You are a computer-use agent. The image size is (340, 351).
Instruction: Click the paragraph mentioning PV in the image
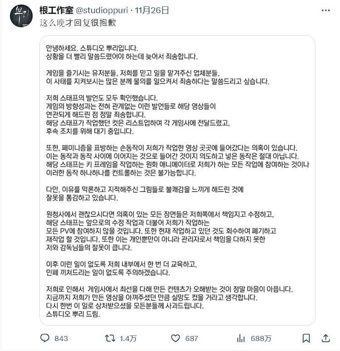161,231
